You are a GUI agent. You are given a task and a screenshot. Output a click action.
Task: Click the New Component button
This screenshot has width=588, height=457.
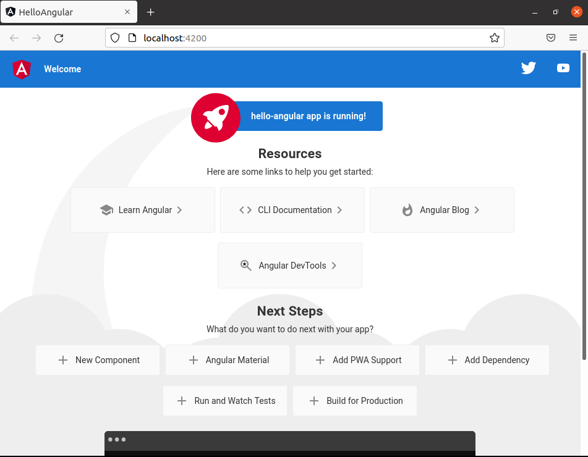tap(97, 359)
